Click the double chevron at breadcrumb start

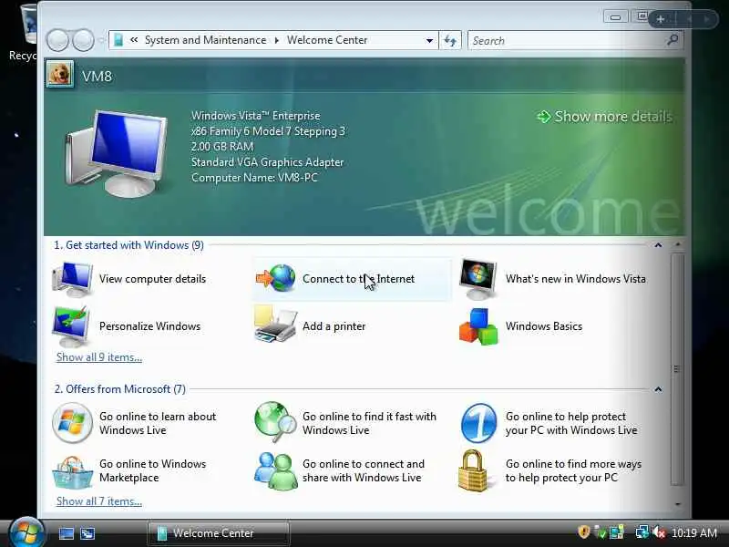(134, 40)
